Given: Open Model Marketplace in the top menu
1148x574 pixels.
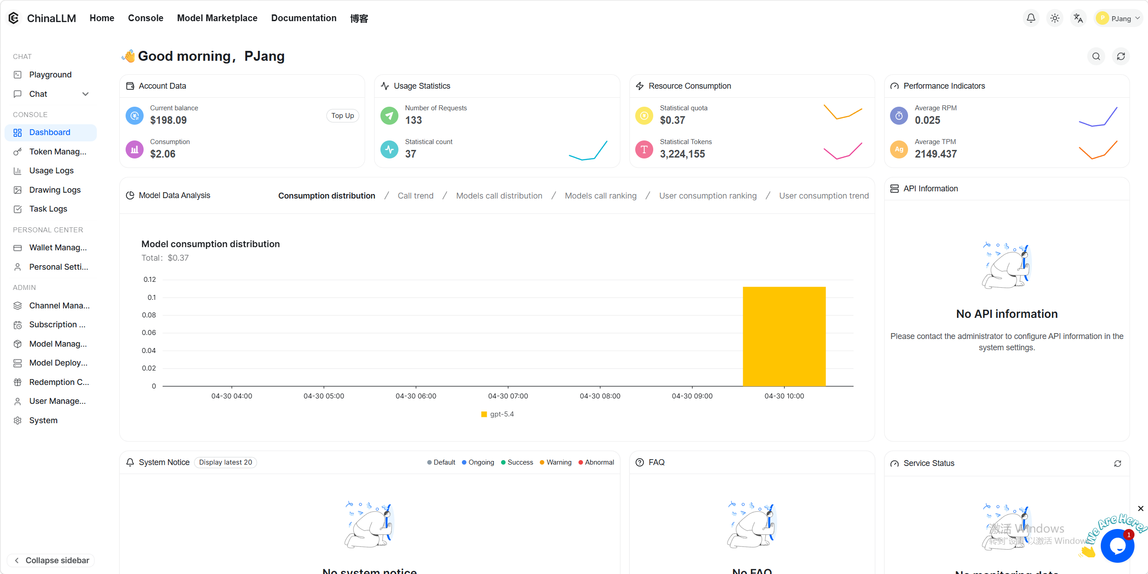Looking at the screenshot, I should 217,18.
